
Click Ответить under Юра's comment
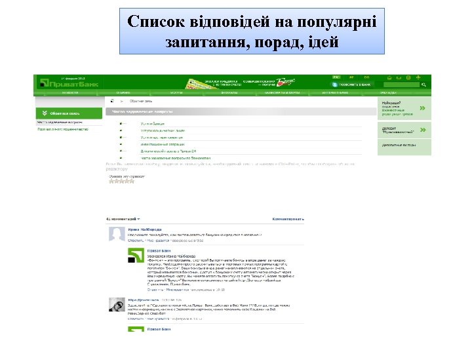pyautogui.click(x=135, y=319)
